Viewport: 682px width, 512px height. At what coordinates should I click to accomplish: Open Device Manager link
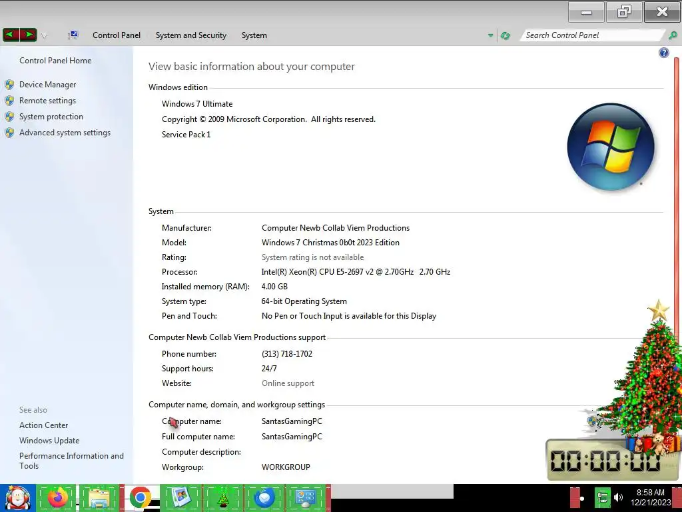[47, 85]
